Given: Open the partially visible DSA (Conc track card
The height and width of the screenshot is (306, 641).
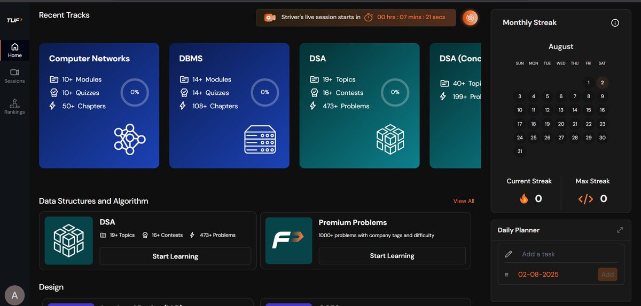Looking at the screenshot, I should click(455, 106).
